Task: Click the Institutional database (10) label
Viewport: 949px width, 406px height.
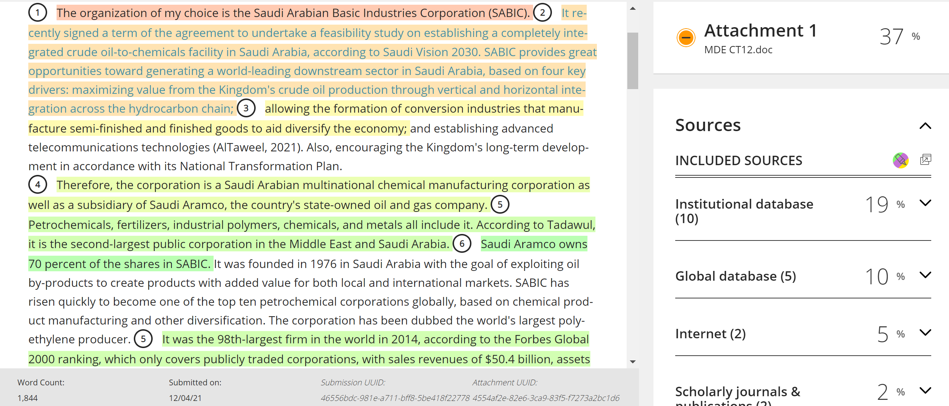Action: pos(744,211)
